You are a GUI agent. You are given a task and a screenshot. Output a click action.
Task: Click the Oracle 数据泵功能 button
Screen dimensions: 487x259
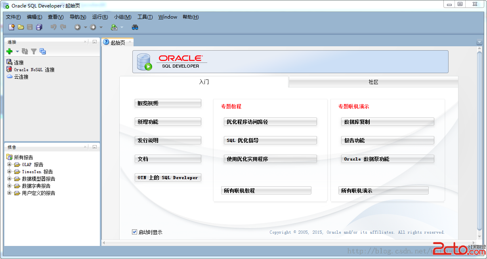point(388,159)
